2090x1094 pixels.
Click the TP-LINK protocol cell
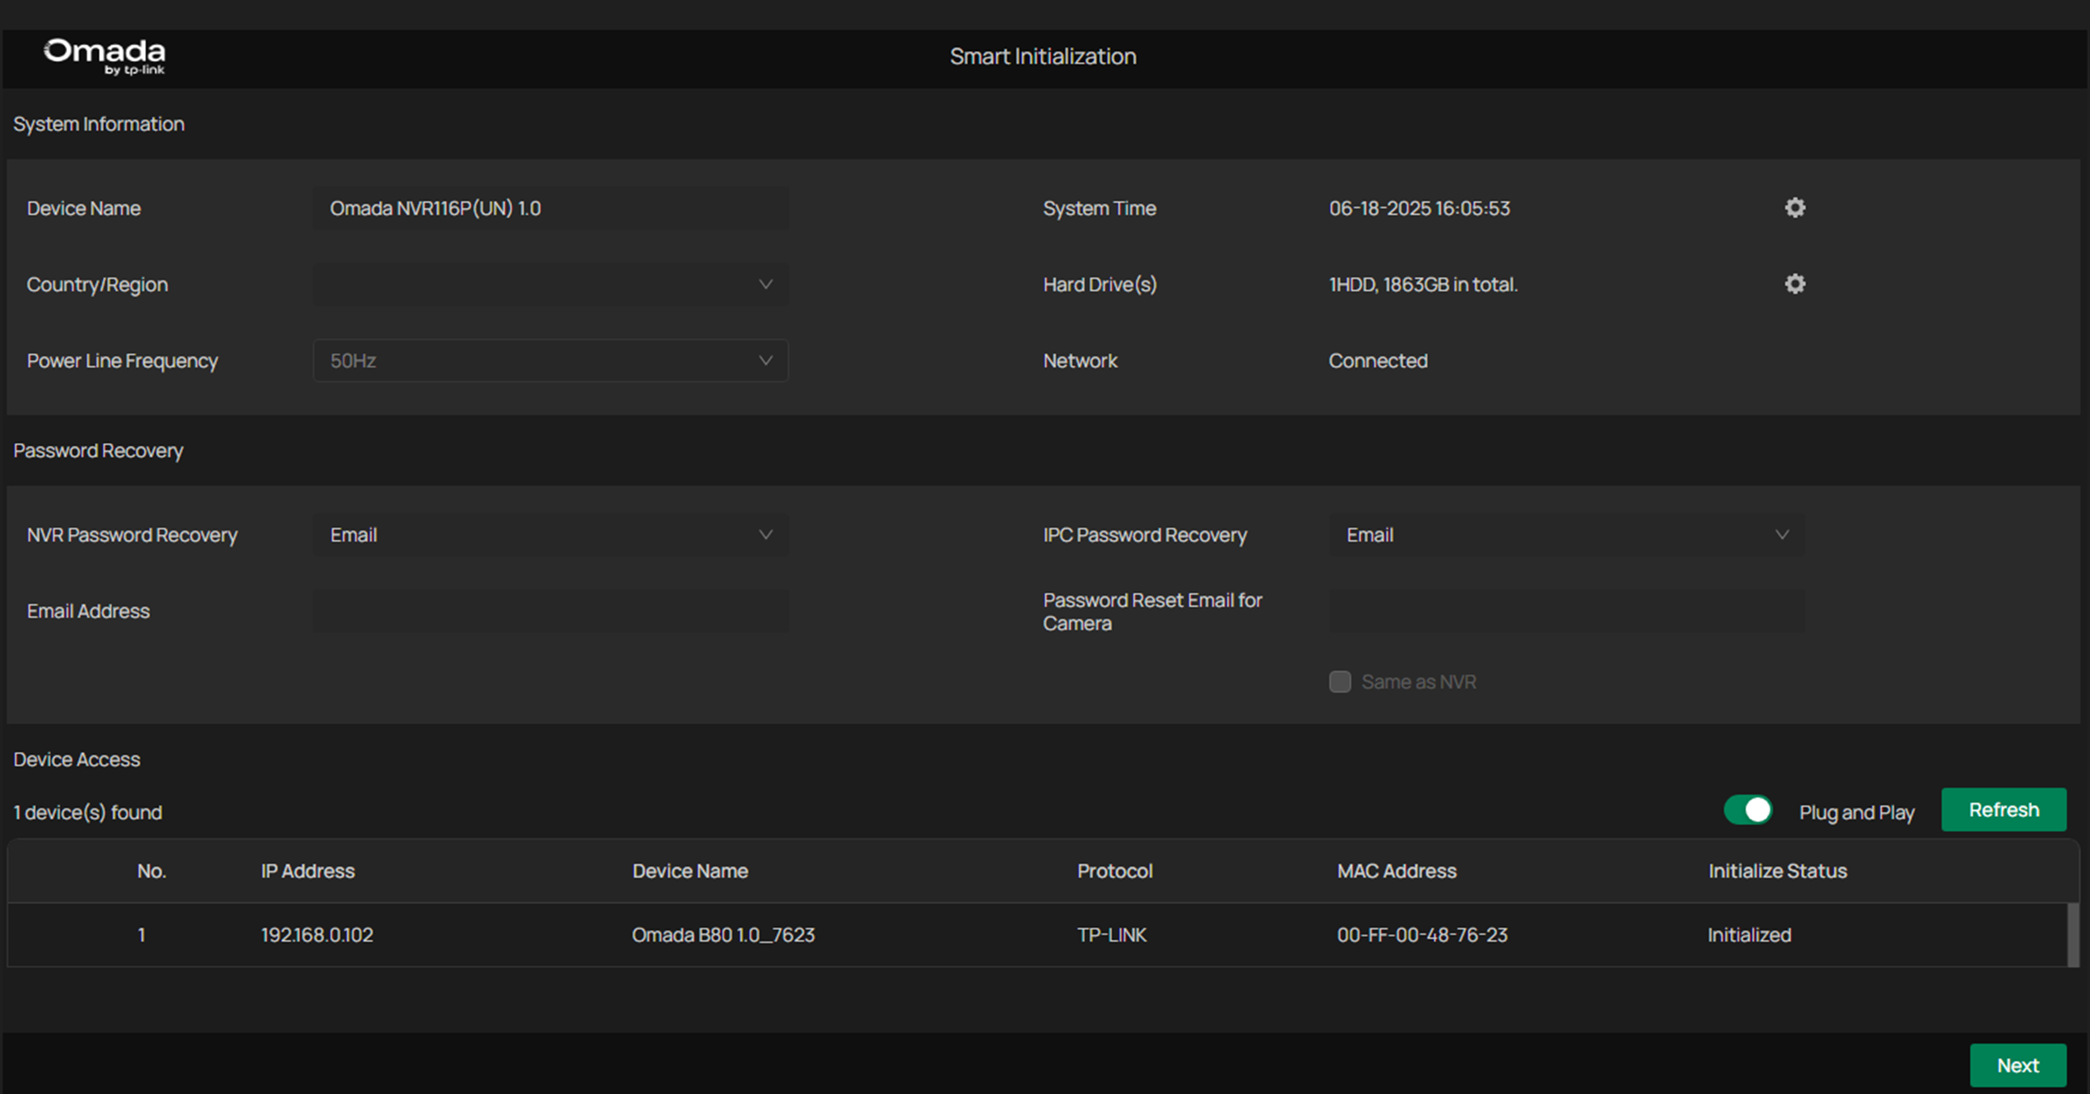coord(1112,935)
